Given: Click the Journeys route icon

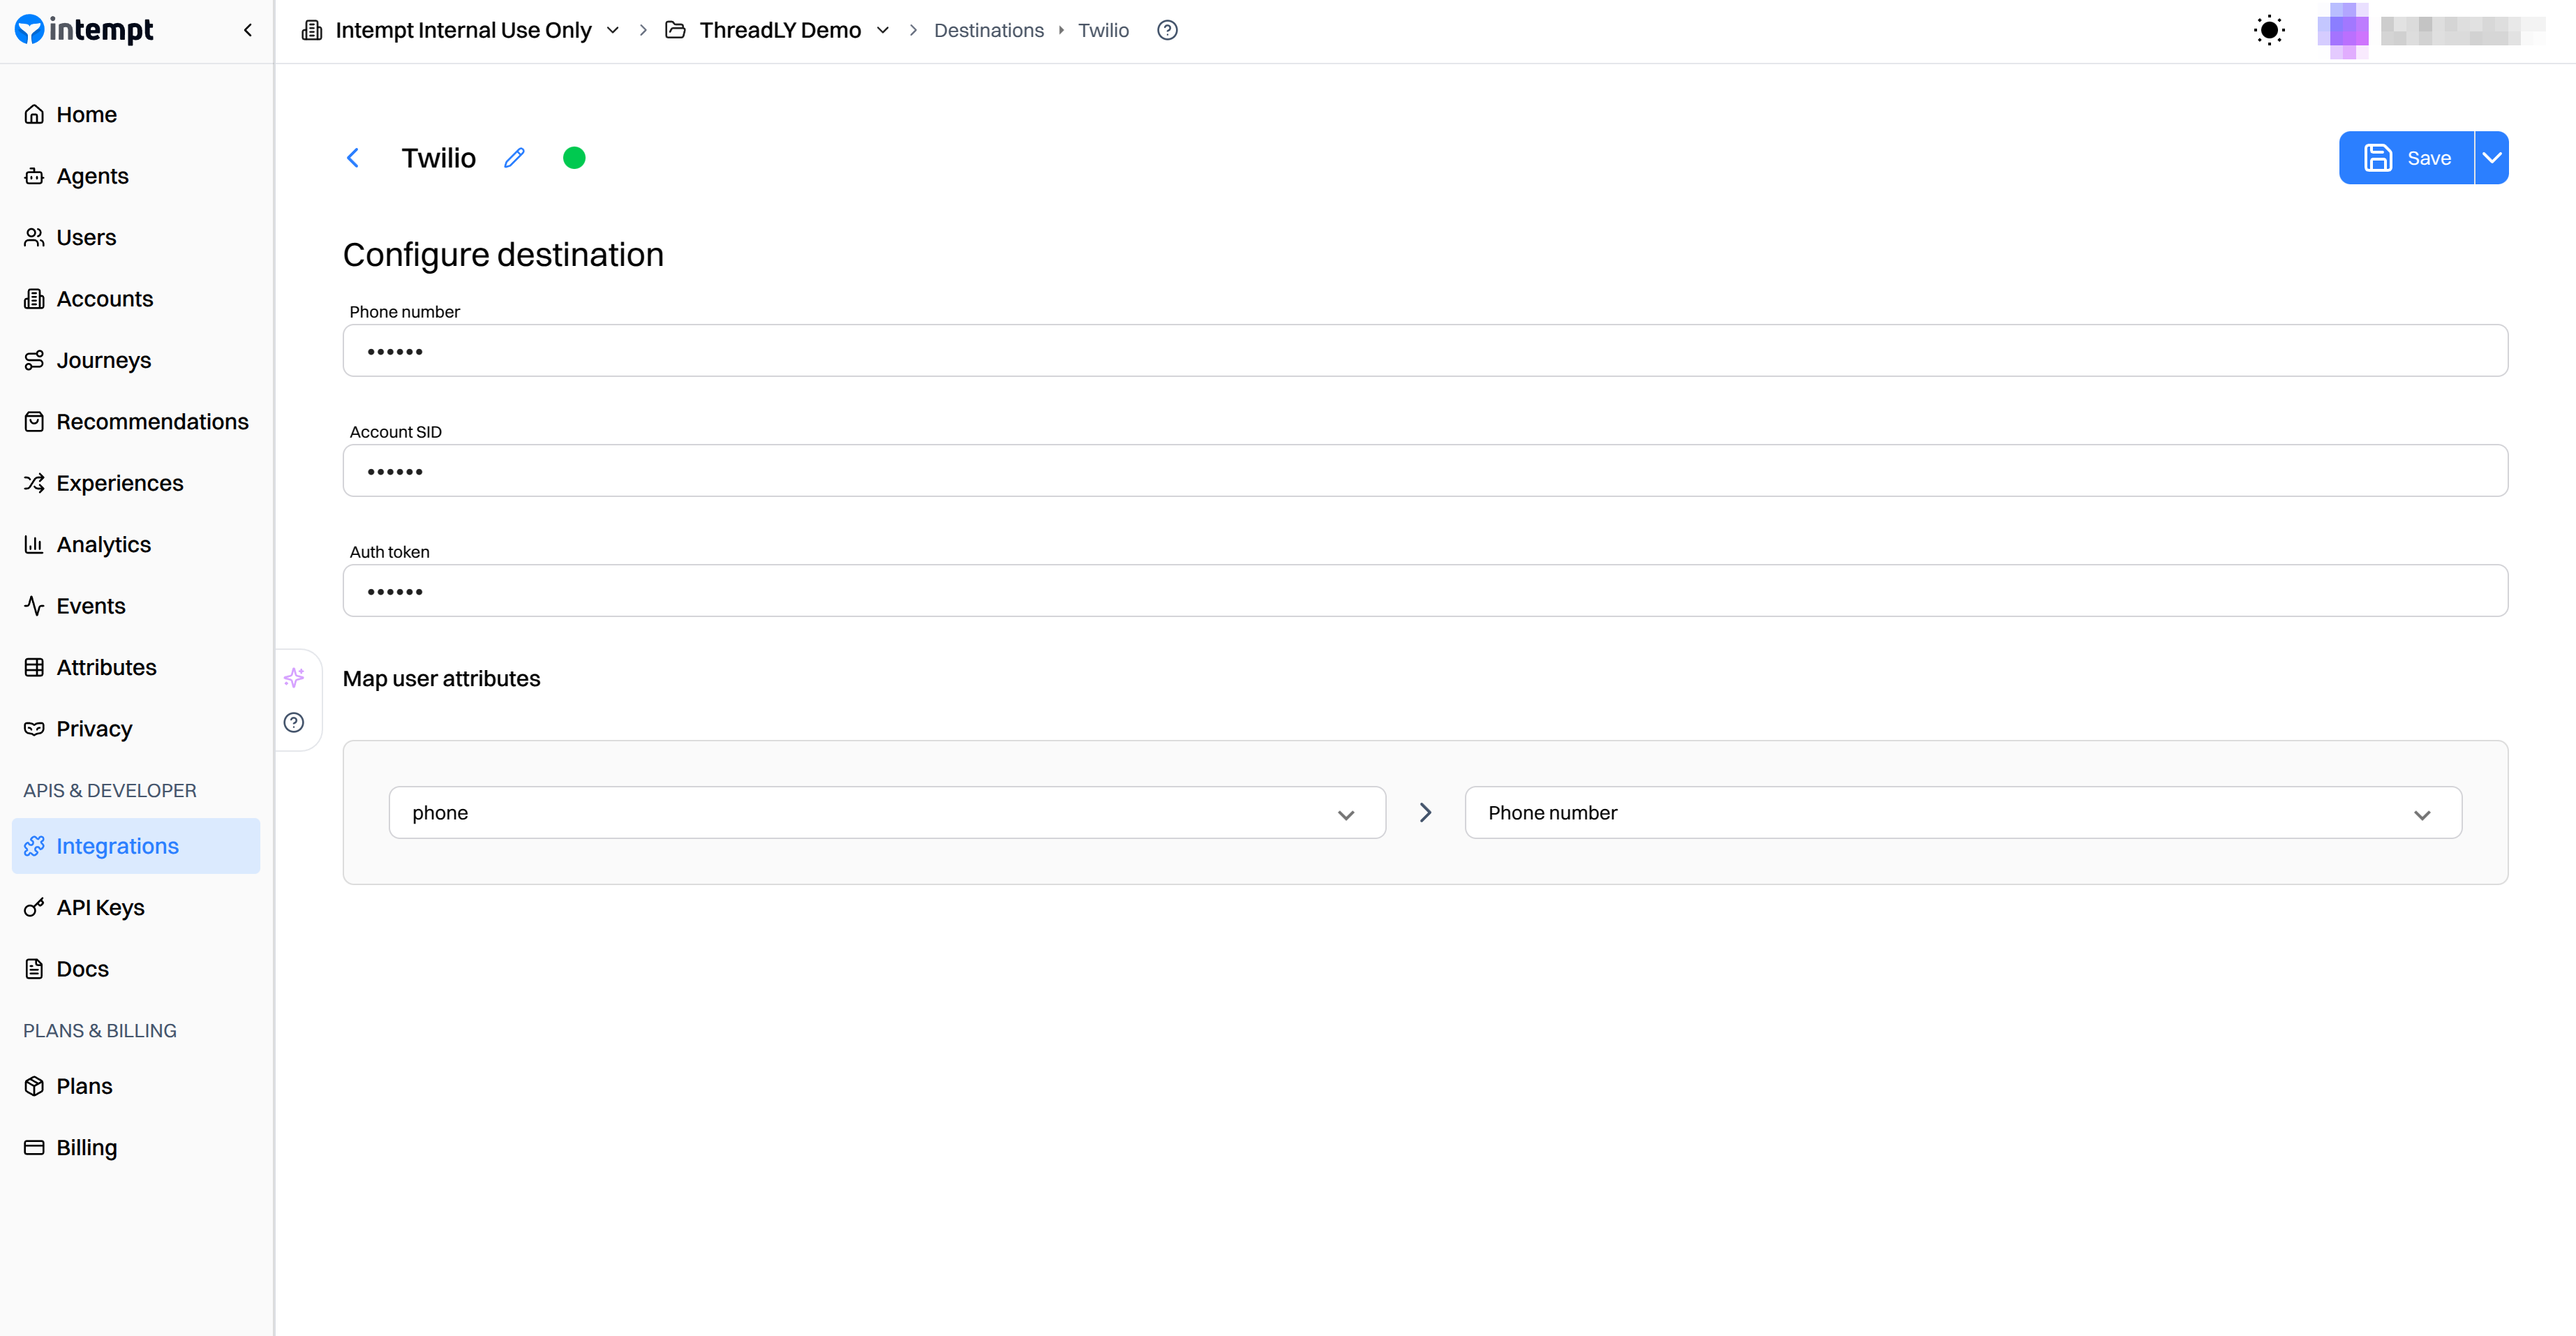Looking at the screenshot, I should tap(34, 360).
